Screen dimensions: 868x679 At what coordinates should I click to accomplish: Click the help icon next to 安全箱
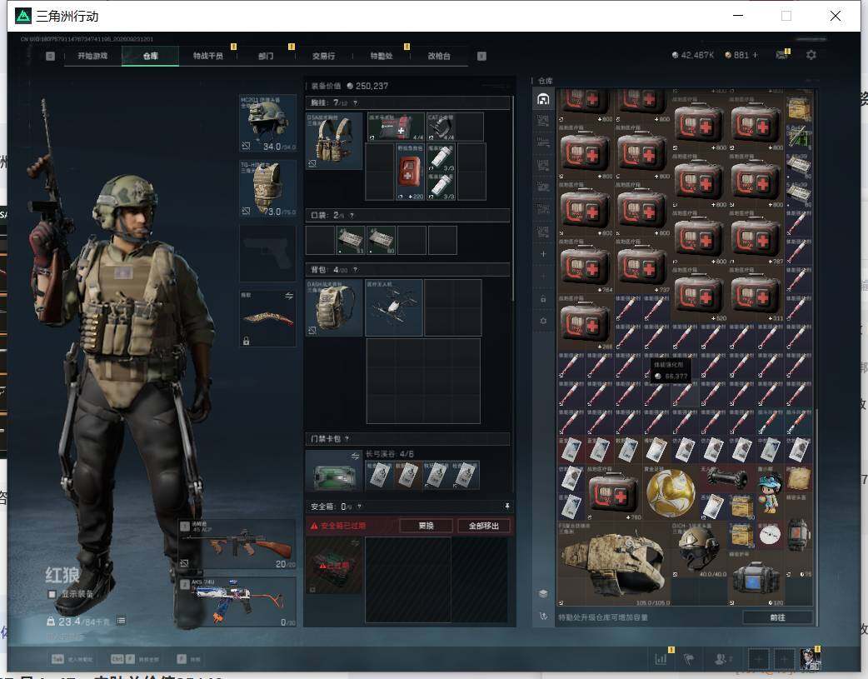[360, 507]
